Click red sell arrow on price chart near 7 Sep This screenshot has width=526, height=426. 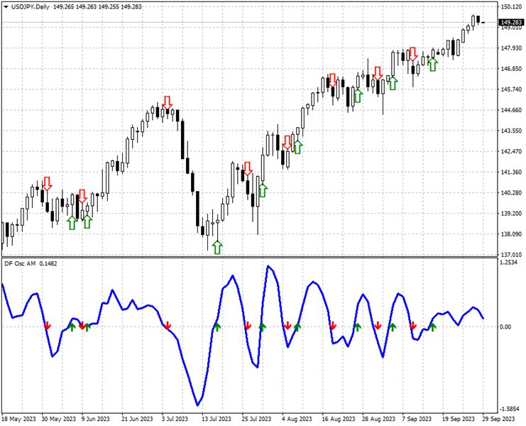[x=412, y=54]
